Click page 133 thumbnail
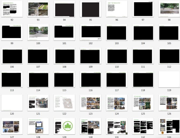Viewport: 180px width, 138px height. coord(169,126)
